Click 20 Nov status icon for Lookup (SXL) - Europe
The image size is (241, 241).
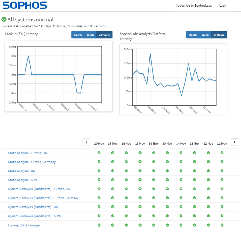[99, 225]
